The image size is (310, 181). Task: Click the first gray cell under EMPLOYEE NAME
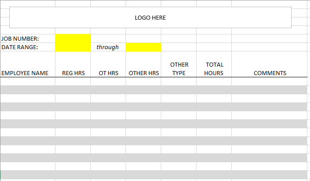(x=28, y=89)
